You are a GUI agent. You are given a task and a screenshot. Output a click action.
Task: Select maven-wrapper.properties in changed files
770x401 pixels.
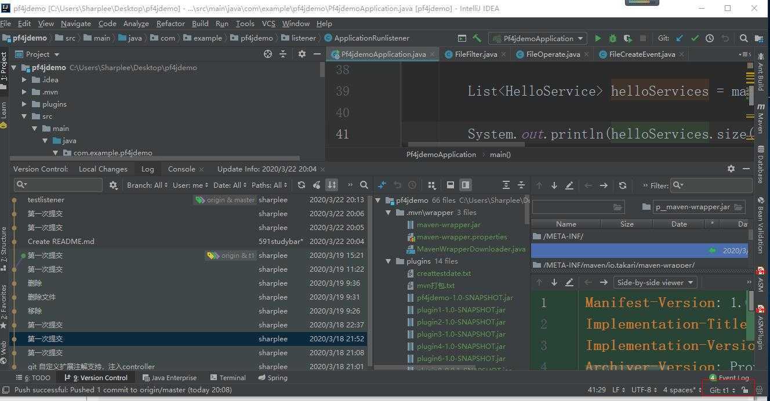coord(462,237)
